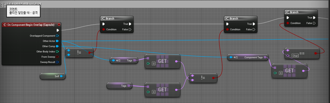The width and height of the screenshot is (330, 103).
Task: Click the index field of the lower-left GET node
Action: 153,92
